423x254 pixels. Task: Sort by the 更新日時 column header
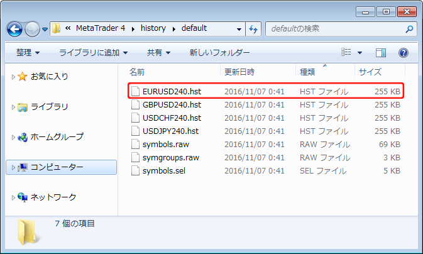coord(239,72)
